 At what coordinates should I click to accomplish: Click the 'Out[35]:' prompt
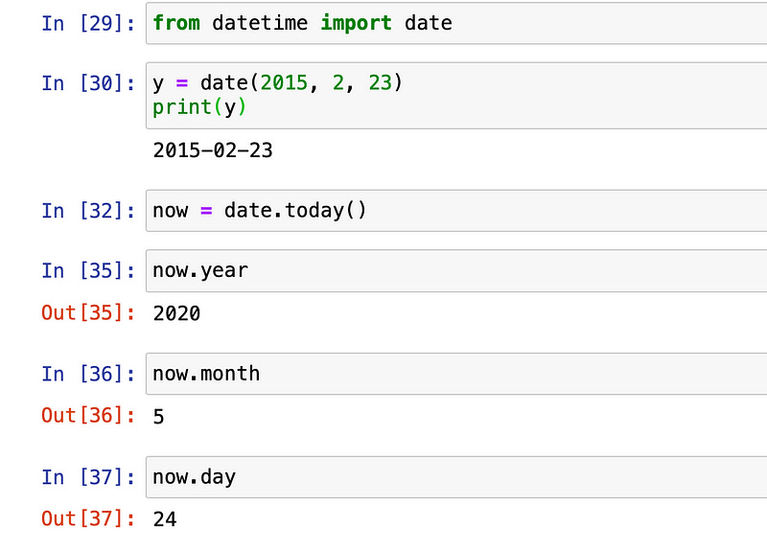88,313
